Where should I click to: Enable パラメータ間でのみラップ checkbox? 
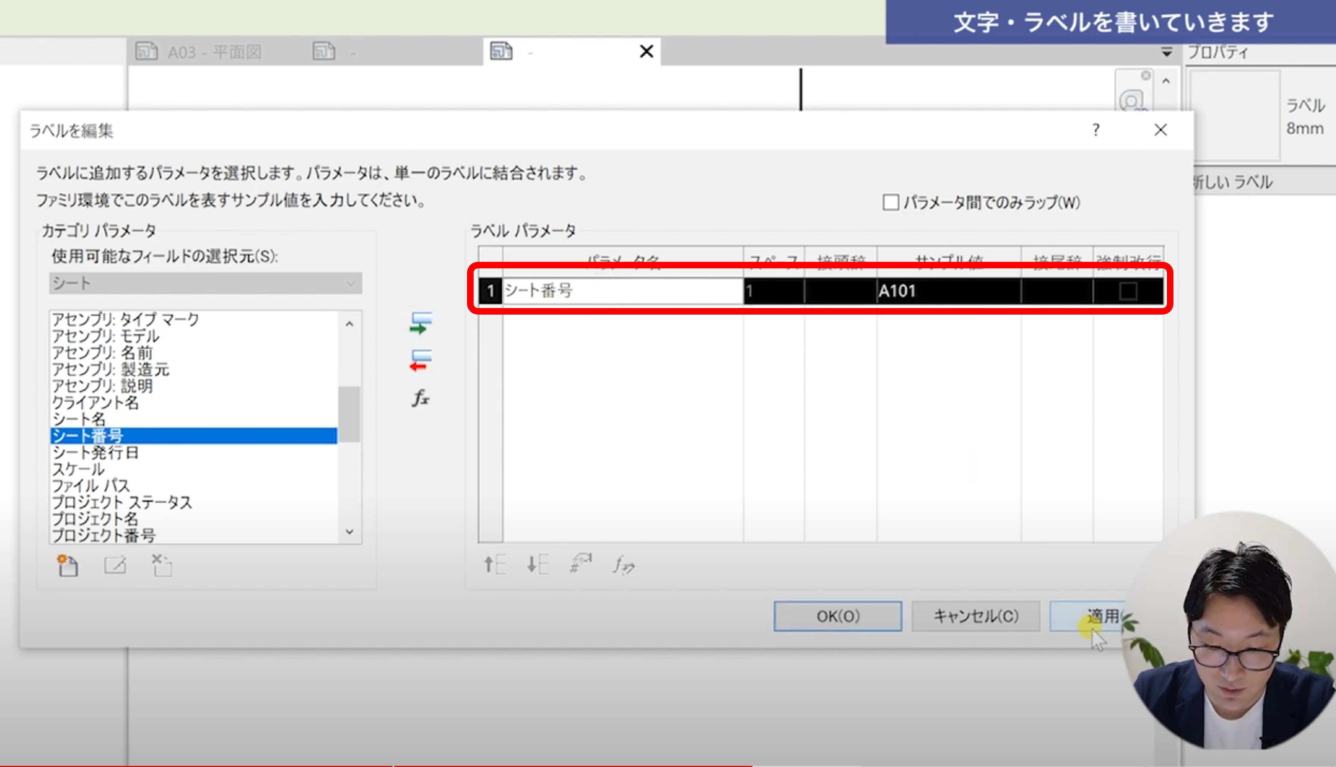(891, 203)
